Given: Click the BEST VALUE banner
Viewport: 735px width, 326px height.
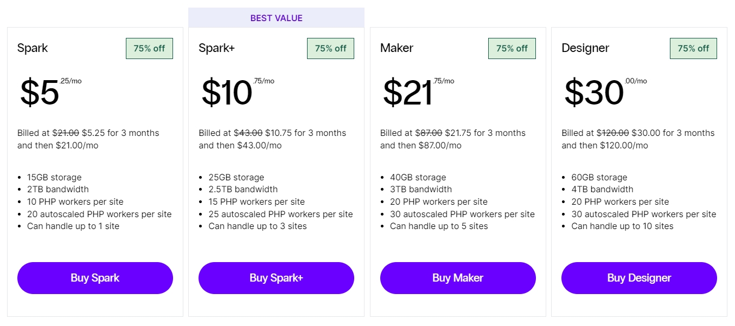Looking at the screenshot, I should 276,18.
